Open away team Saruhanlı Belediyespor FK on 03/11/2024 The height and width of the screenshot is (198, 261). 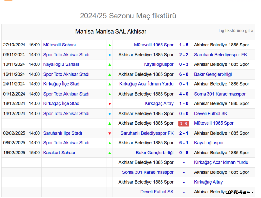pyautogui.click(x=221, y=55)
